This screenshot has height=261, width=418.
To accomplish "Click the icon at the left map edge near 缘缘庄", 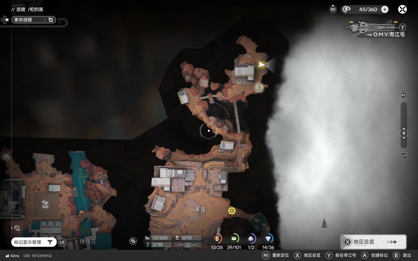I will point(17,228).
